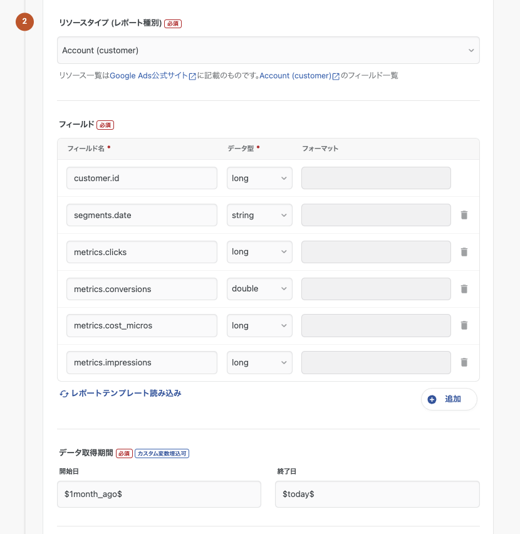520x534 pixels.
Task: Remove the metrics.conversions field row
Action: pyautogui.click(x=464, y=289)
